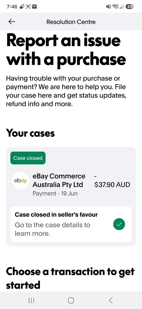
Task: Tap the eBay logo in the case card
Action: (21, 181)
